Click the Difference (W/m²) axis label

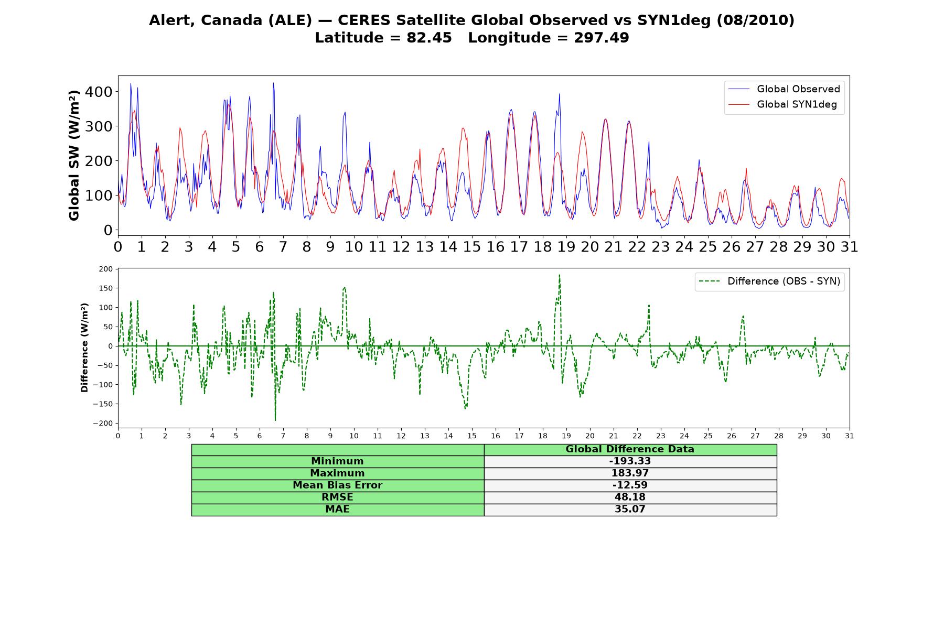click(84, 348)
